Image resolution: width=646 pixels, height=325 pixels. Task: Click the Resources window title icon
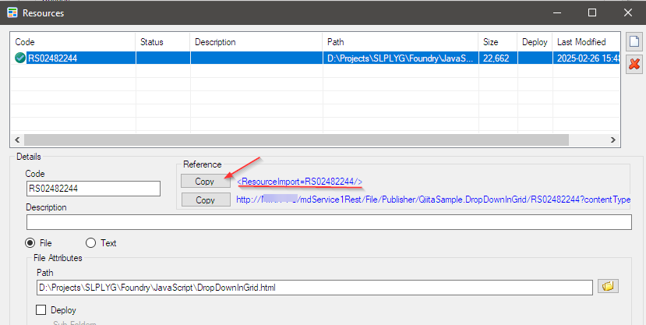tap(12, 12)
